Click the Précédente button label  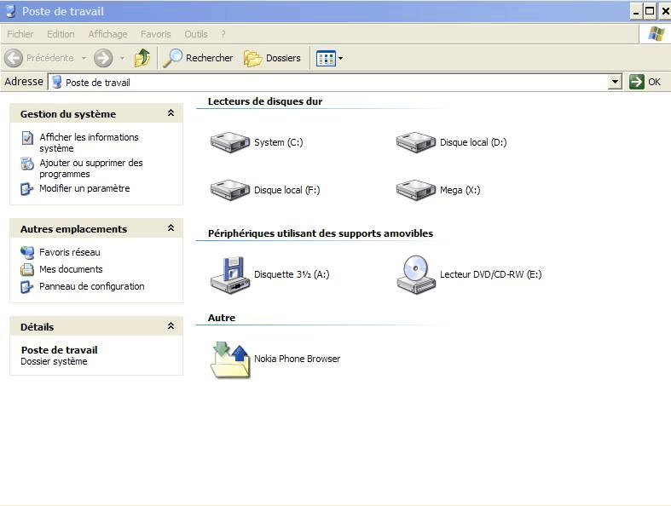(x=50, y=58)
